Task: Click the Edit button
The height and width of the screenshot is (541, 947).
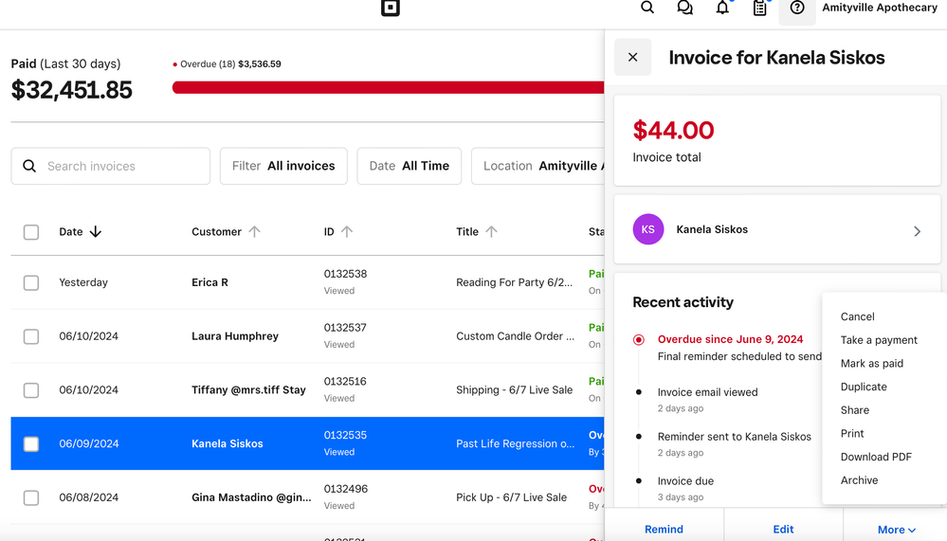Action: (x=783, y=530)
